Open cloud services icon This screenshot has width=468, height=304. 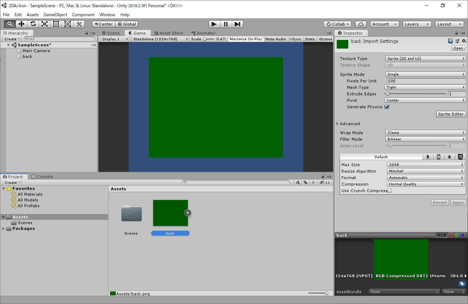coord(361,24)
